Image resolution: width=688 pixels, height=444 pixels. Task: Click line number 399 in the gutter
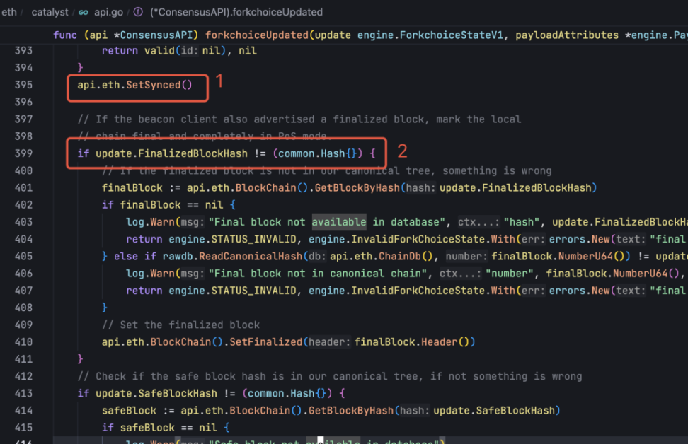pyautogui.click(x=23, y=153)
